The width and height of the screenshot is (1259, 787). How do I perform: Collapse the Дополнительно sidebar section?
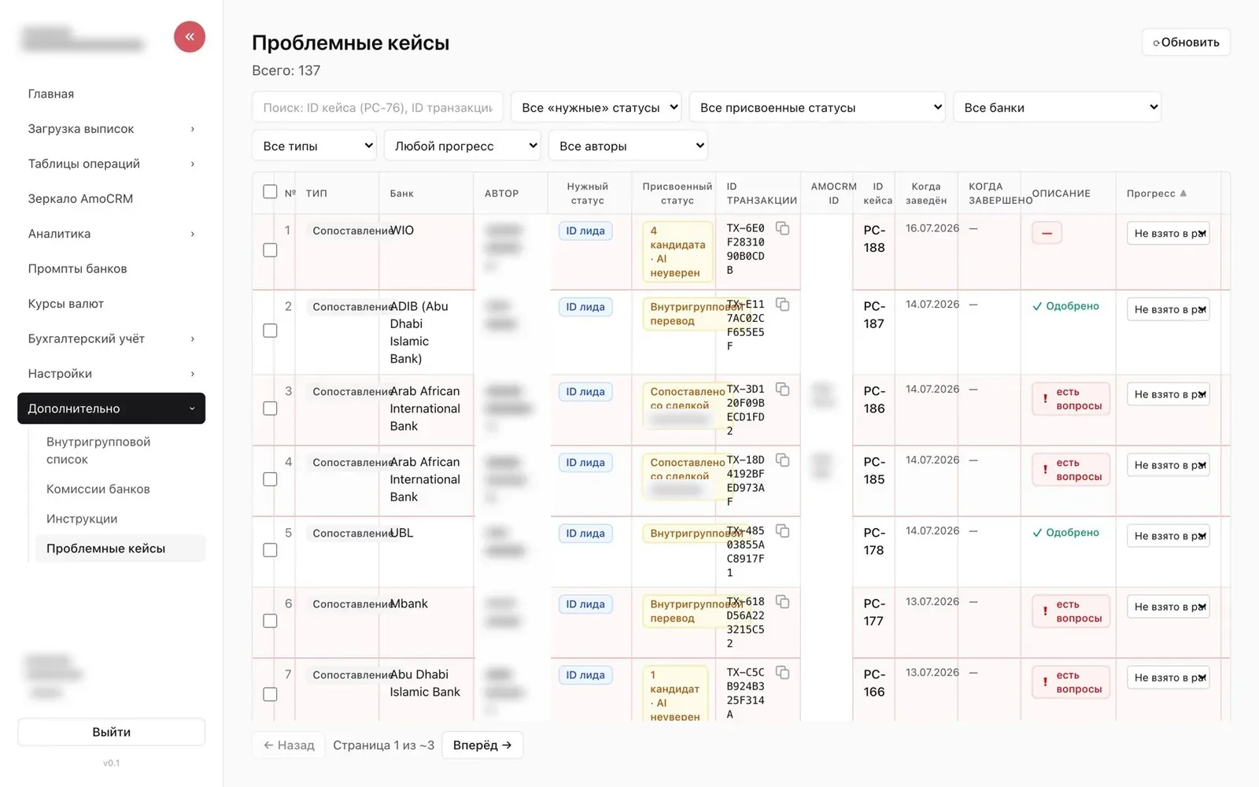[x=111, y=408]
